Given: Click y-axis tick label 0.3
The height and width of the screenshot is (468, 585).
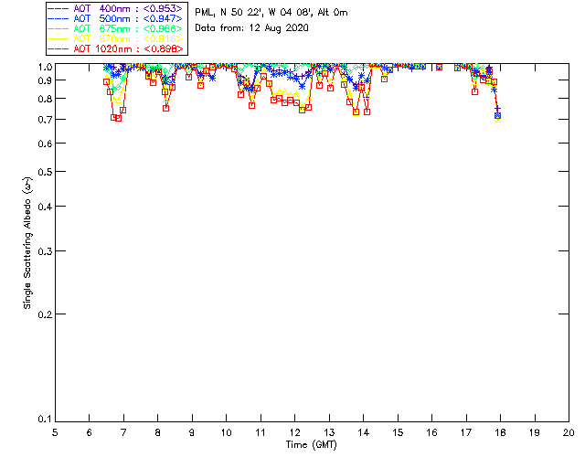Looking at the screenshot, I should [45, 251].
